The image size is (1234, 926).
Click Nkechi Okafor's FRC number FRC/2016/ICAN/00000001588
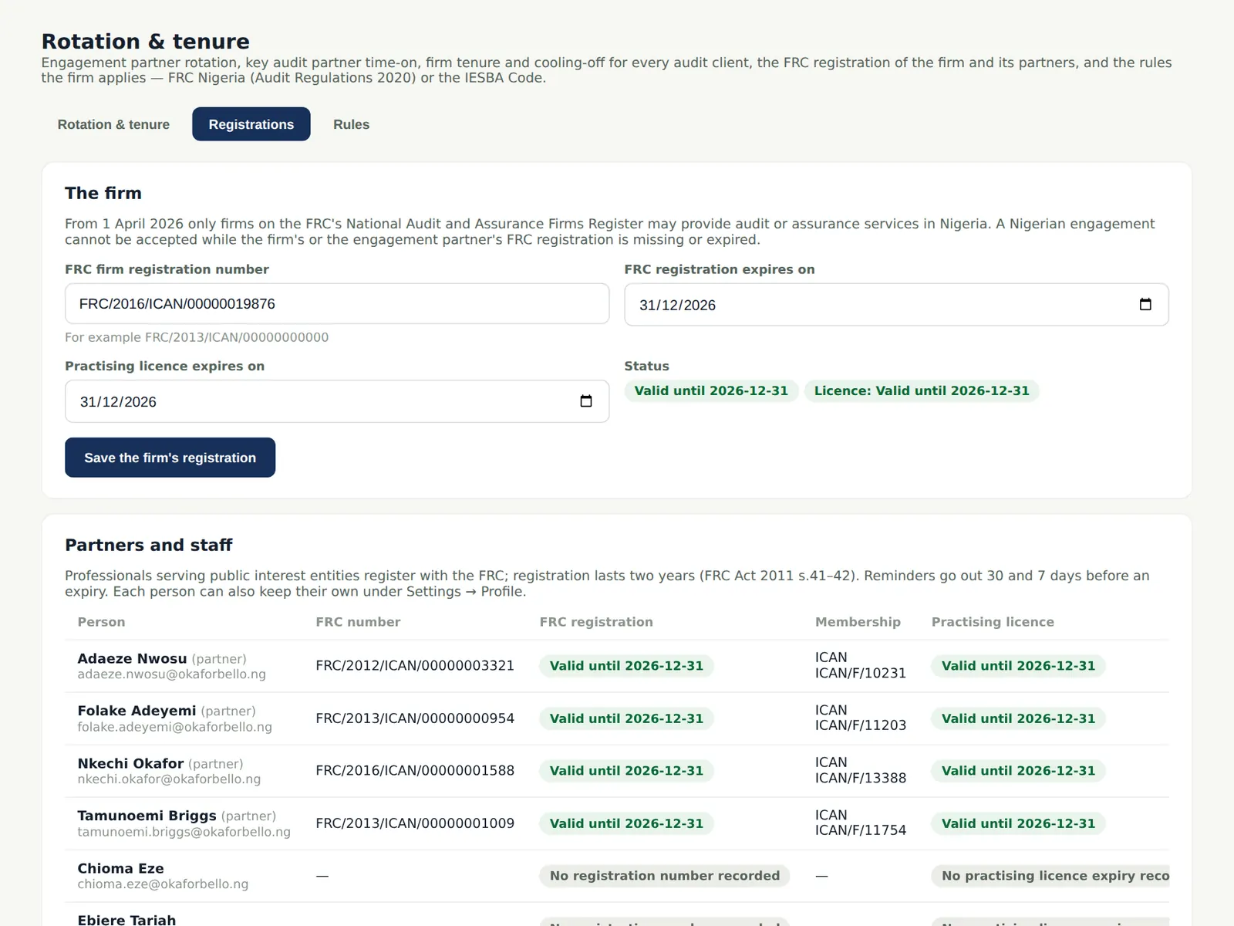coord(415,771)
